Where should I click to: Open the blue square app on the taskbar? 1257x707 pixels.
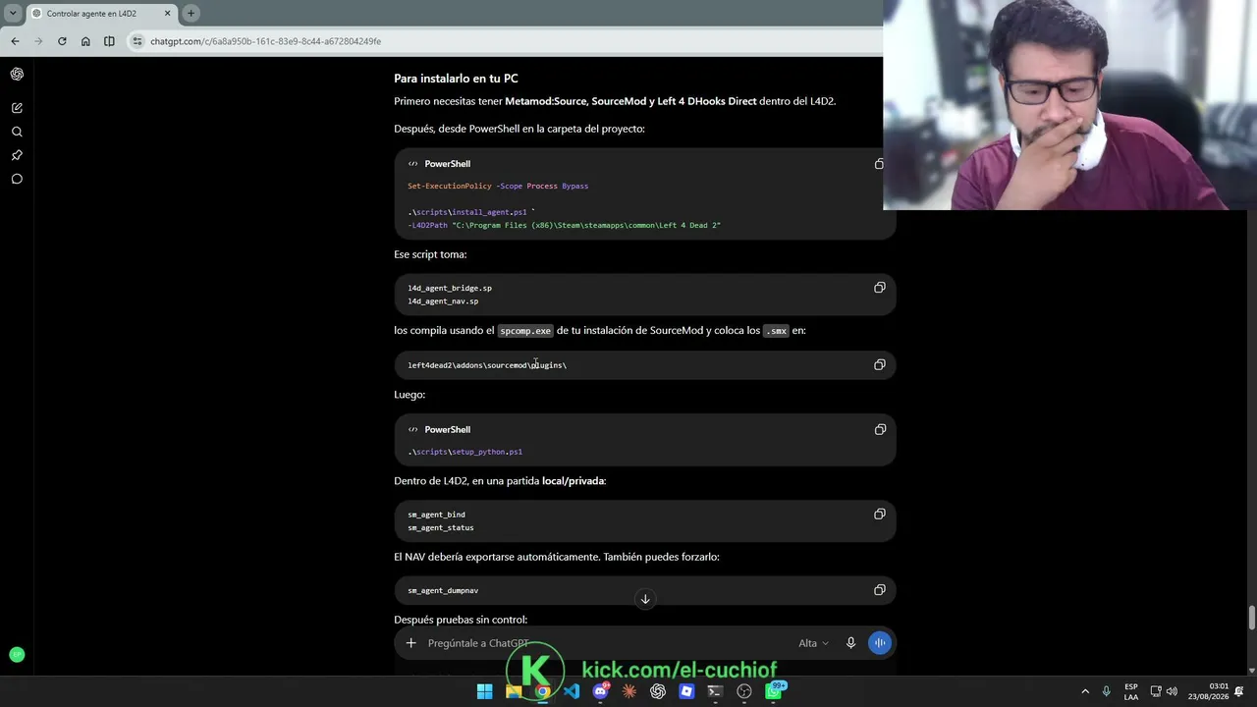tap(686, 691)
